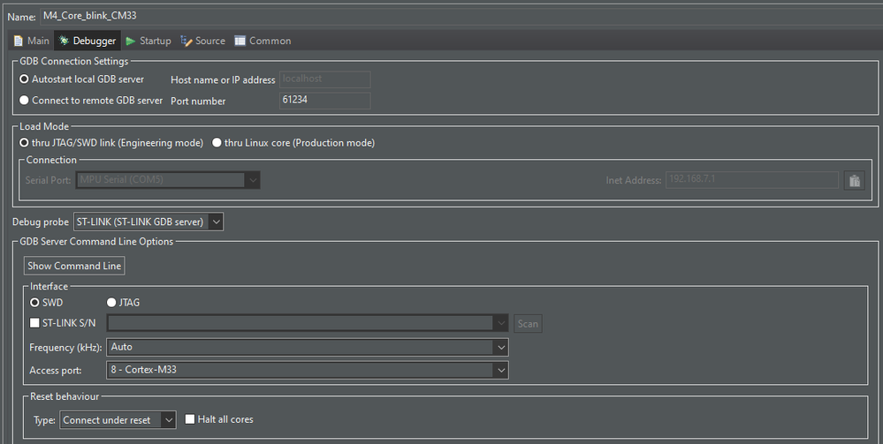Viewport: 883px width, 444px height.
Task: Click the Common tab icon
Action: tap(240, 41)
